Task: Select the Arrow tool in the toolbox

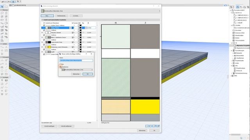Action: point(2,7)
